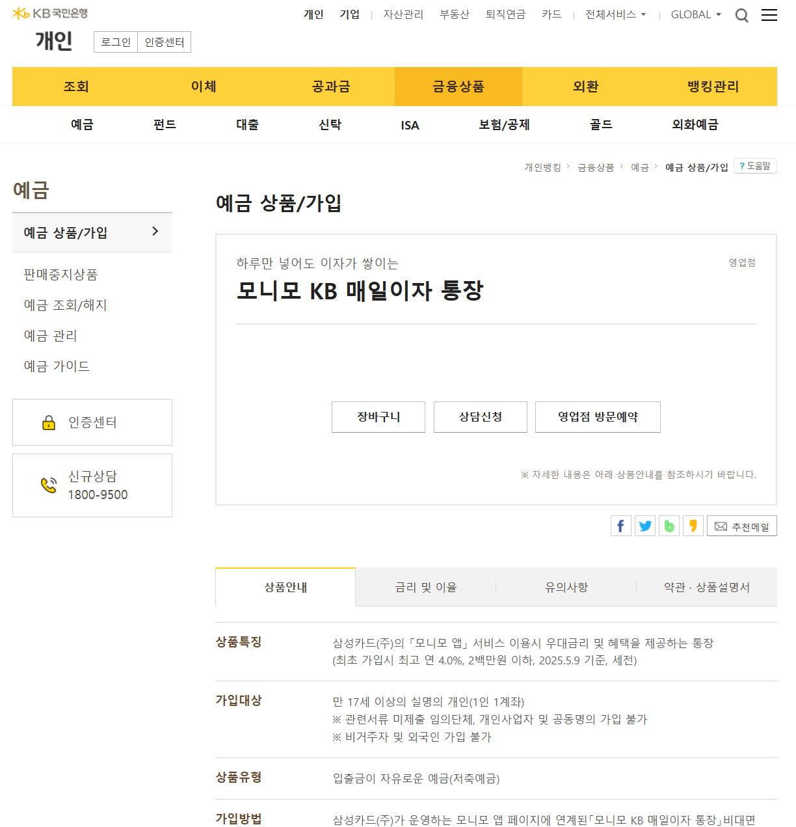Image resolution: width=796 pixels, height=827 pixels.
Task: Switch to 금리 및 이율 tab
Action: pos(426,587)
